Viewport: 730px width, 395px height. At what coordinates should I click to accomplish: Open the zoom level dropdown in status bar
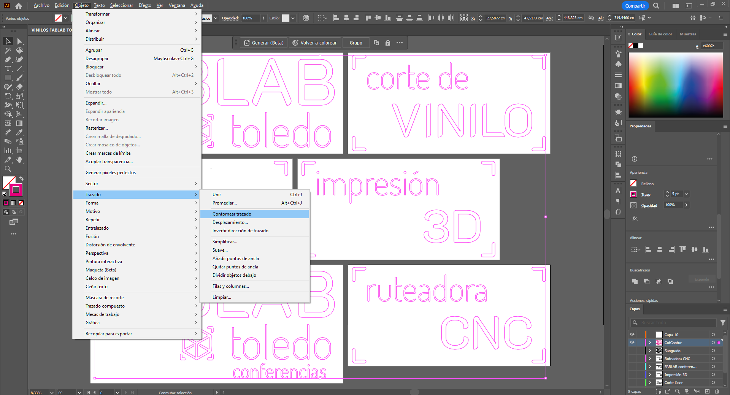52,393
